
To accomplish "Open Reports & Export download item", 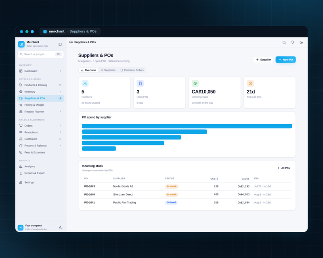I will (41, 173).
